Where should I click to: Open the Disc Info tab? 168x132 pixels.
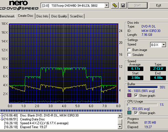click(x=42, y=16)
